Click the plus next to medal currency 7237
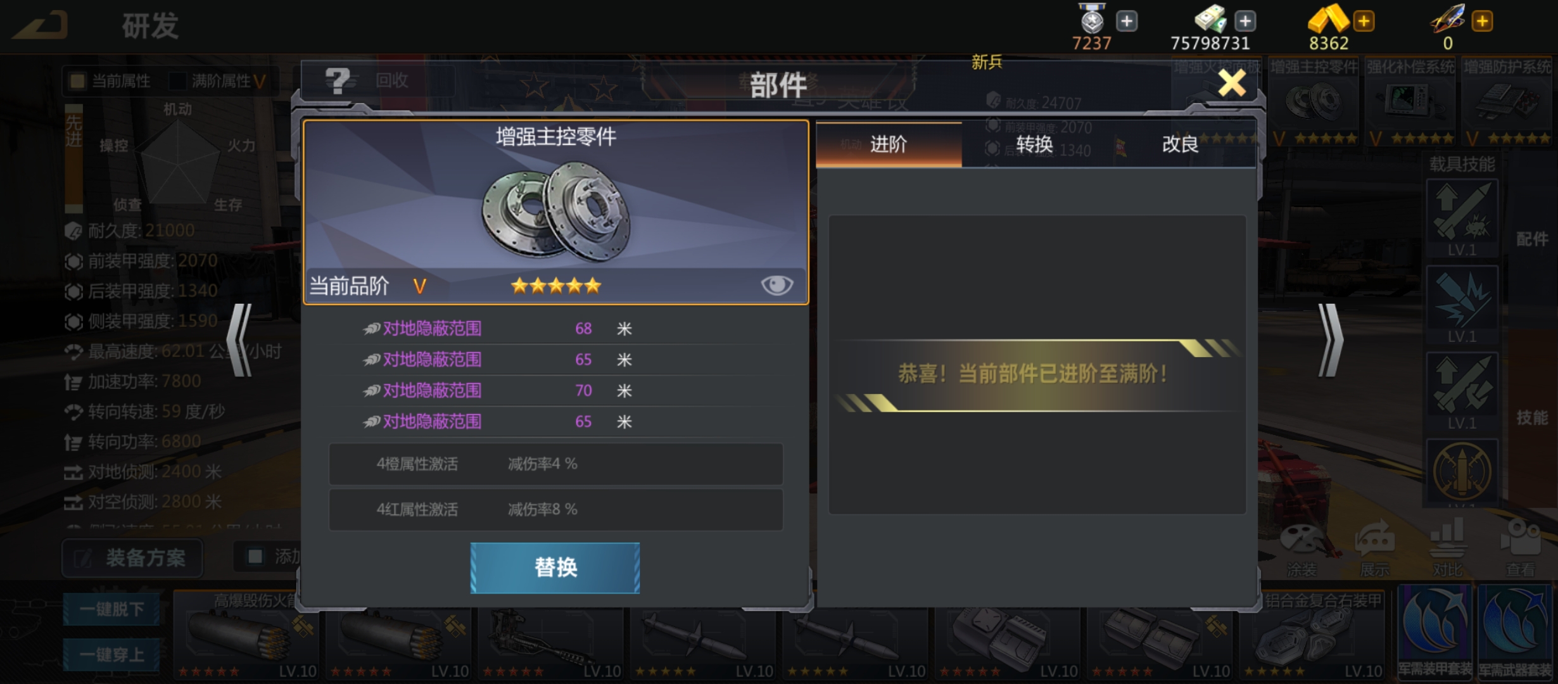This screenshot has width=1558, height=684. pyautogui.click(x=1126, y=22)
